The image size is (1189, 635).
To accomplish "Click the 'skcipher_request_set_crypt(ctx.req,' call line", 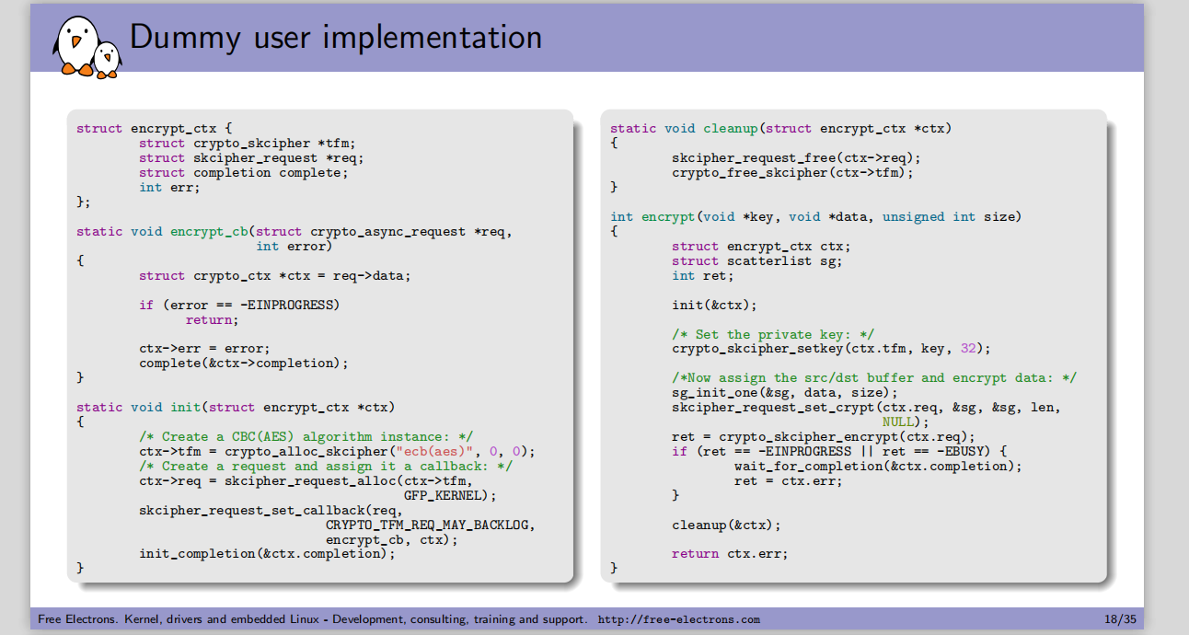I will (x=866, y=408).
